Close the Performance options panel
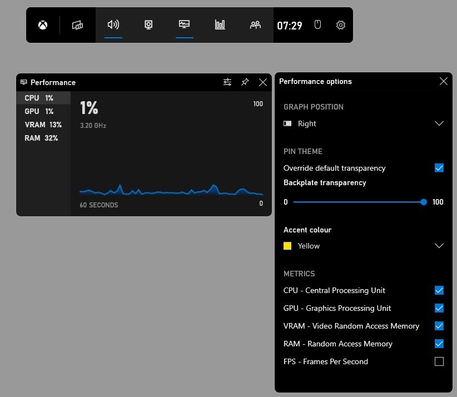457x397 pixels. pos(444,81)
